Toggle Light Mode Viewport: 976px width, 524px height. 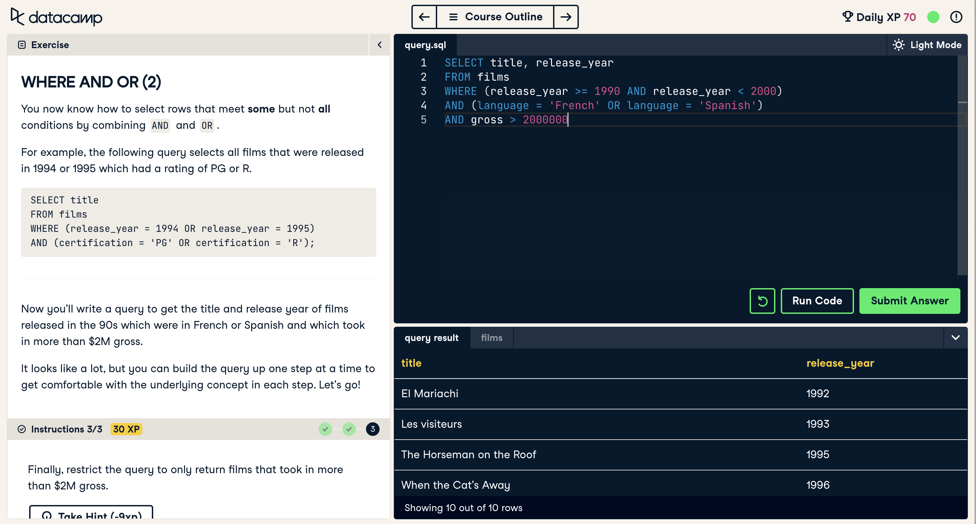click(x=927, y=45)
